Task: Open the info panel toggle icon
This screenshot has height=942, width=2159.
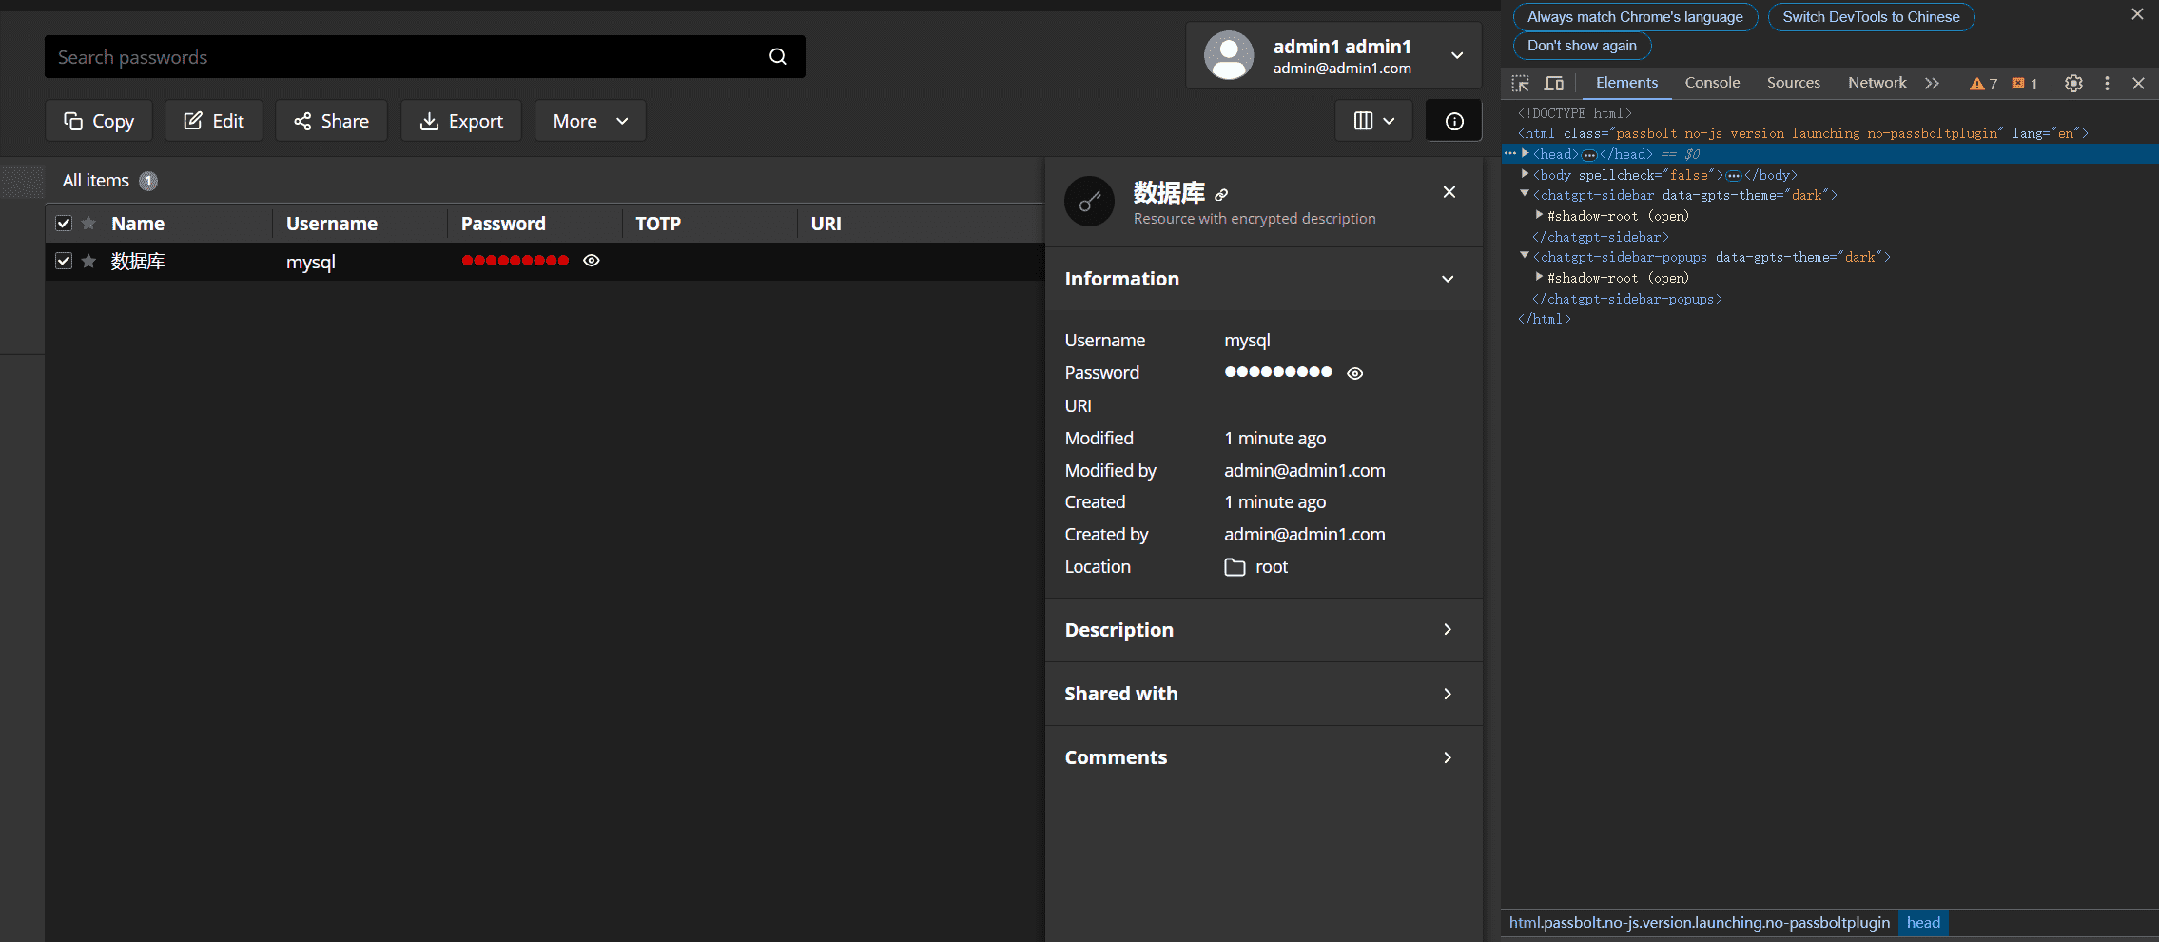Action: (1453, 121)
